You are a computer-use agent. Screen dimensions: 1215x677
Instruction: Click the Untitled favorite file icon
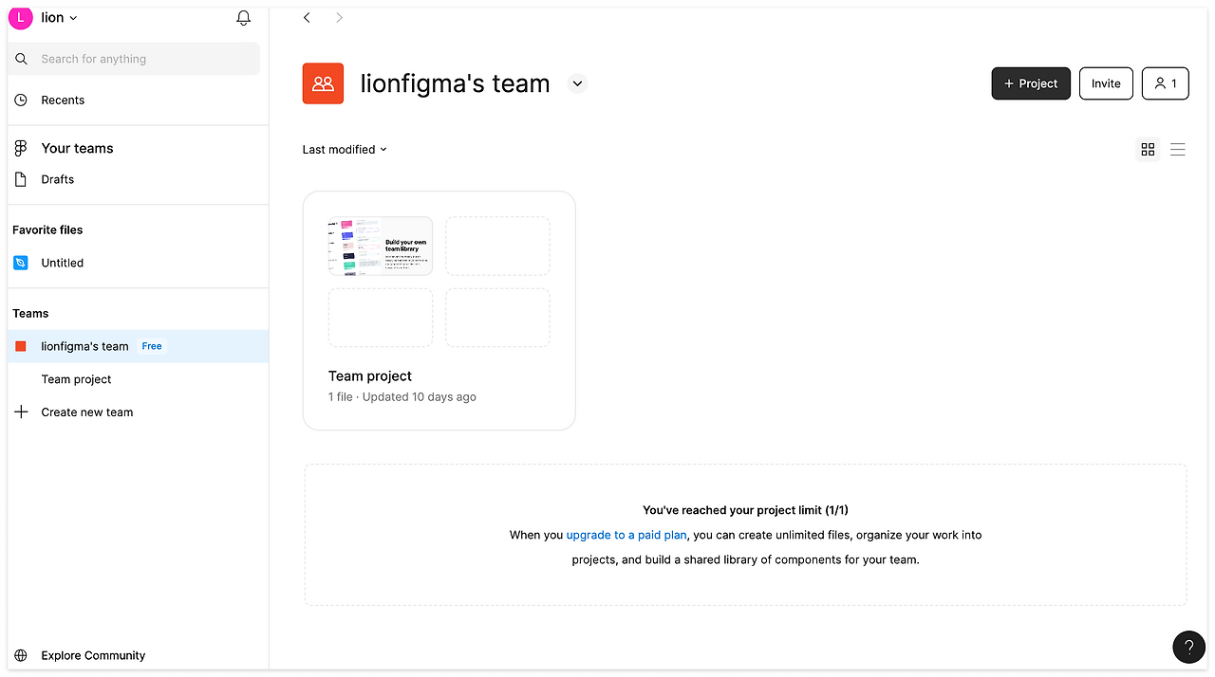click(21, 263)
